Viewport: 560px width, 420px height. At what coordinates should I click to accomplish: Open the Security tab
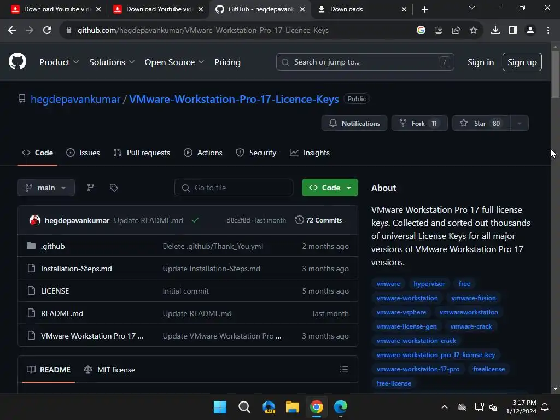point(256,153)
